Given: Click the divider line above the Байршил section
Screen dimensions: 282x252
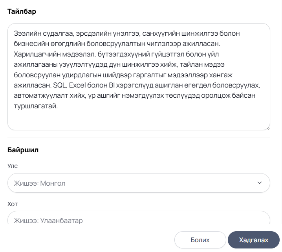Looking at the screenshot, I should [139, 137].
